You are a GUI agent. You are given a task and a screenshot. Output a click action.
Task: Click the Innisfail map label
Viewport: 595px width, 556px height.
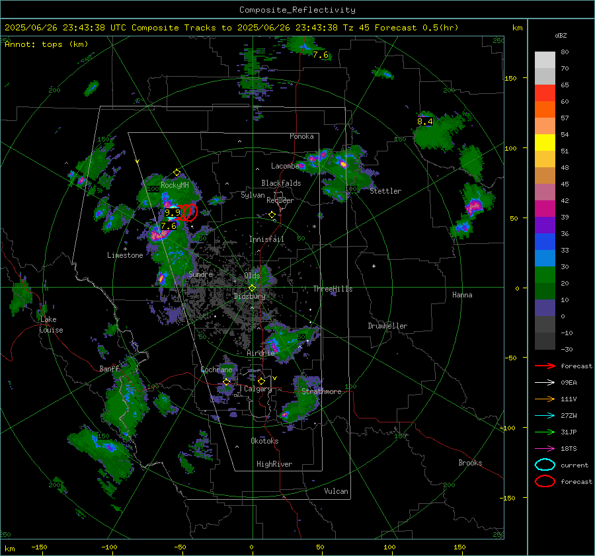pos(266,239)
